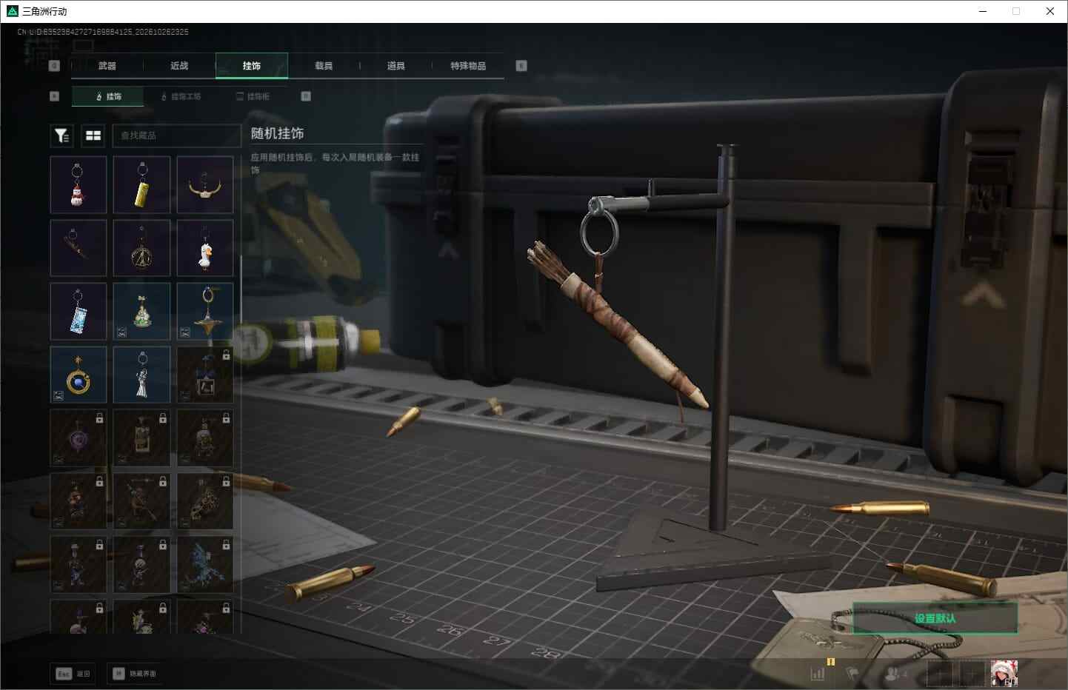Switch the grid view layout icon
Screen dimensions: 1068x690
[x=93, y=135]
